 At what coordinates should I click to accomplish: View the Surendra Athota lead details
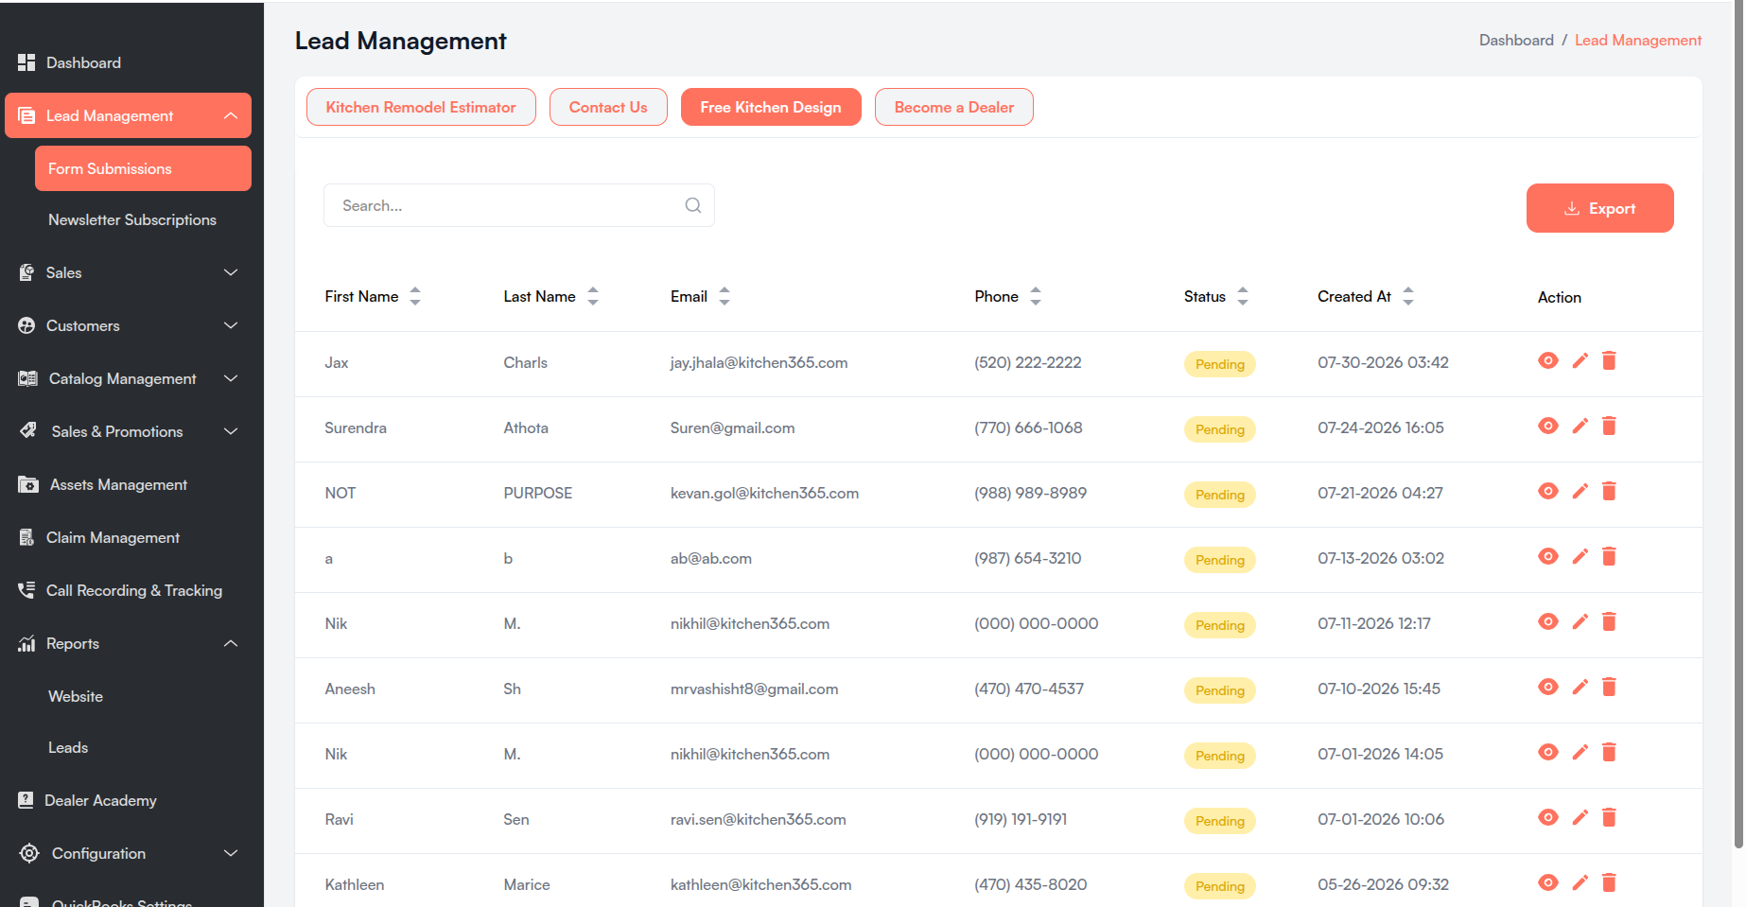point(1548,426)
